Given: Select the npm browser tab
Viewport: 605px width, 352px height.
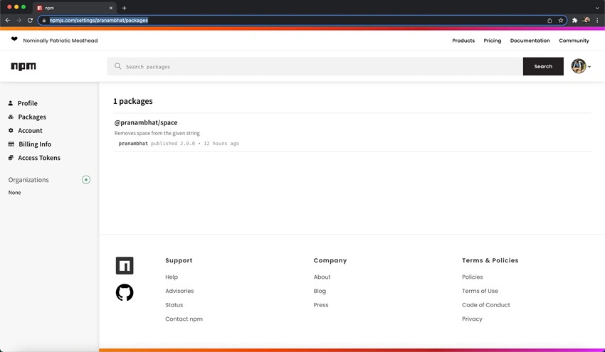Looking at the screenshot, I should point(75,8).
